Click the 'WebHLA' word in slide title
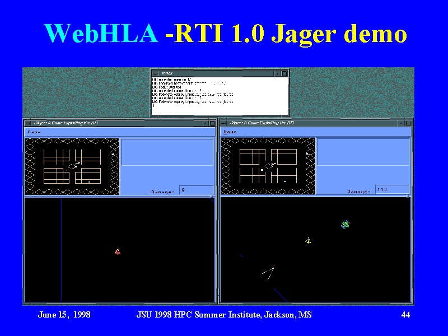 click(x=101, y=33)
